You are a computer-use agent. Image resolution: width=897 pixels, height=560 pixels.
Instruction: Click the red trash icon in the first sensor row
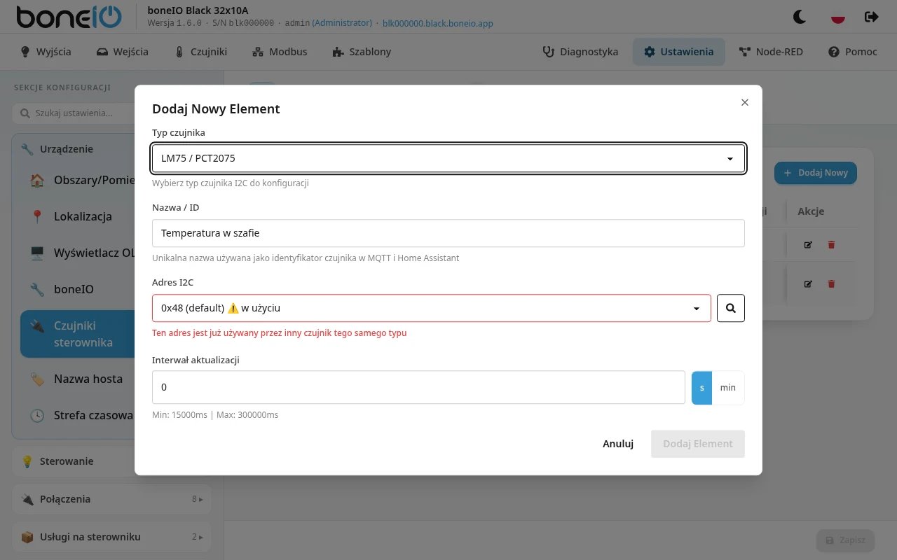tap(832, 244)
